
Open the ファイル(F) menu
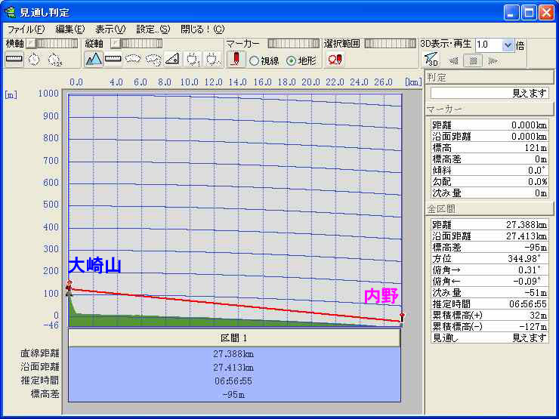click(26, 29)
